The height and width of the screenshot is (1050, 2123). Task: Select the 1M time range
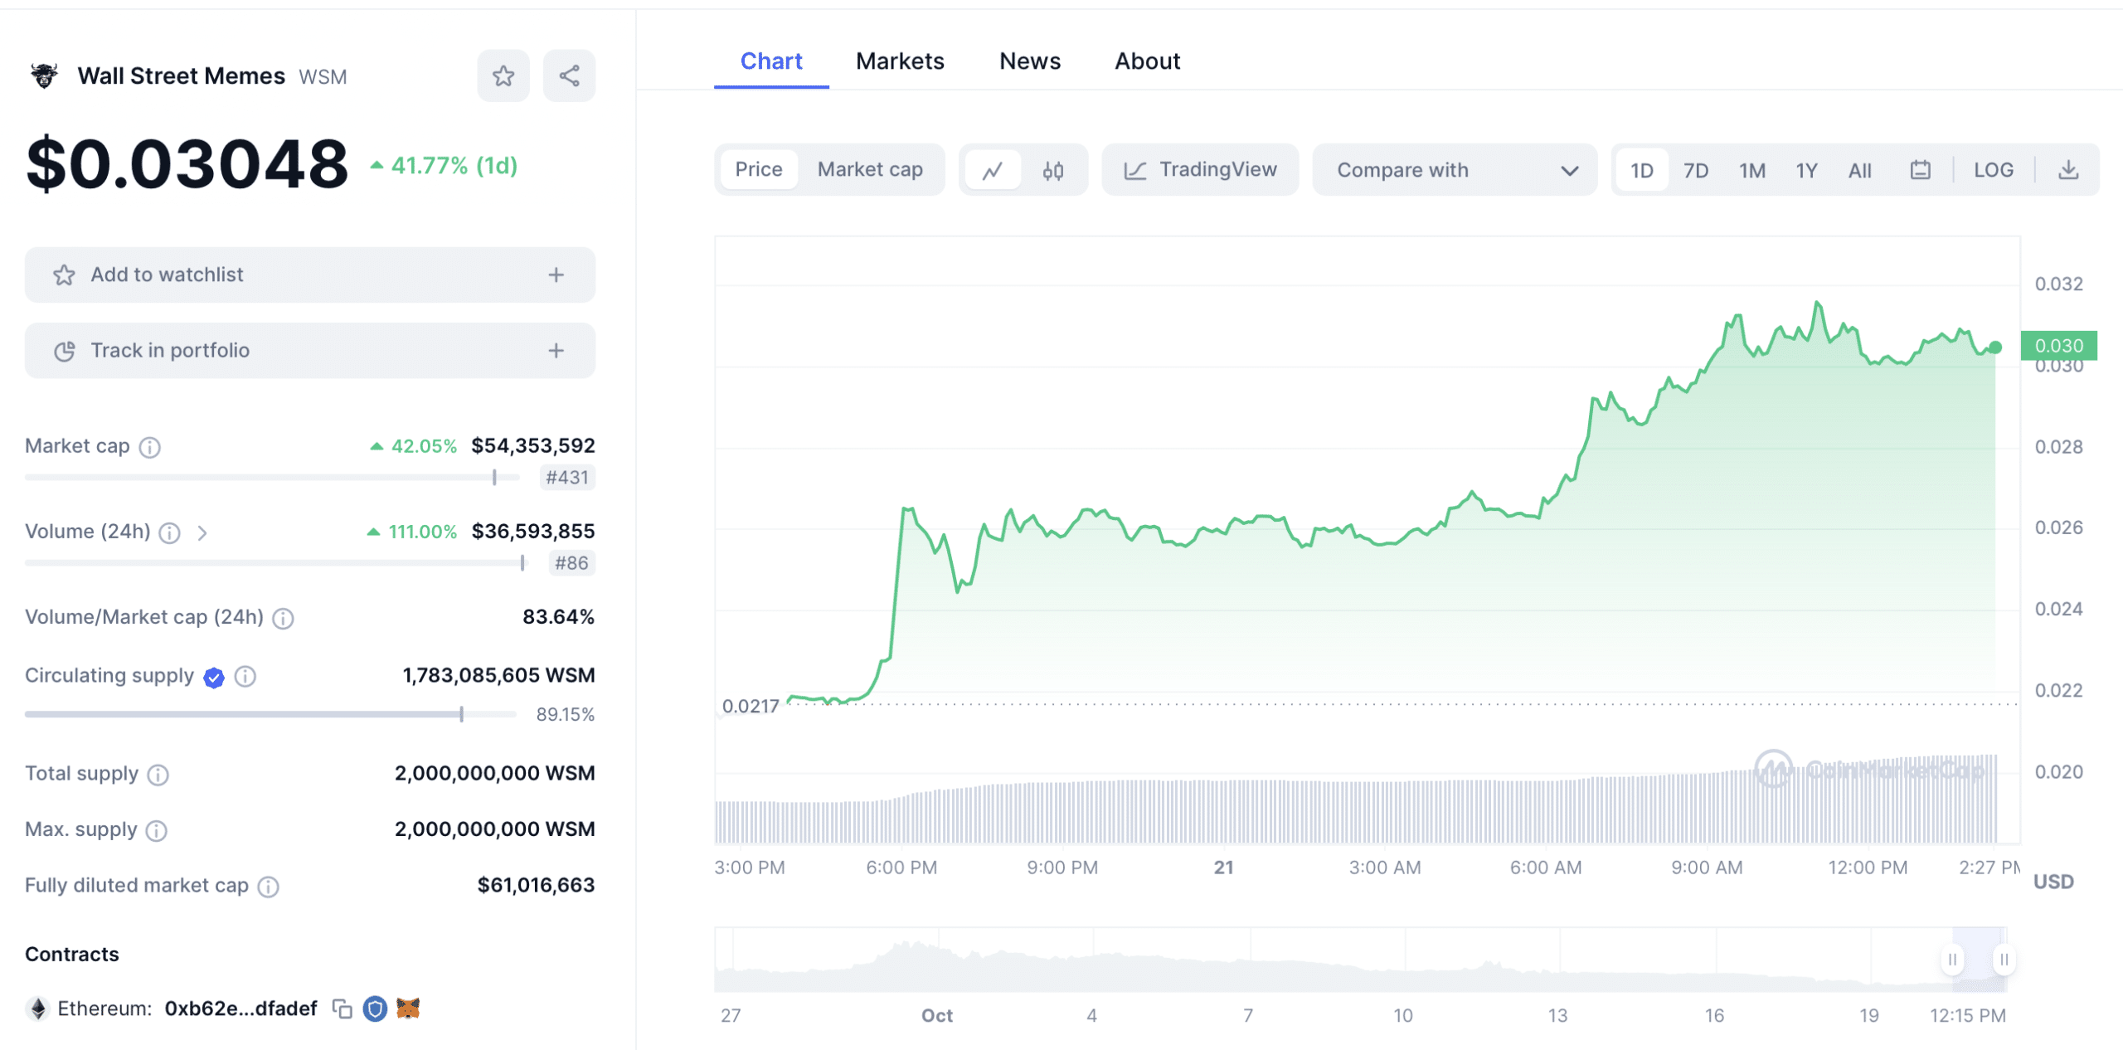tap(1751, 170)
